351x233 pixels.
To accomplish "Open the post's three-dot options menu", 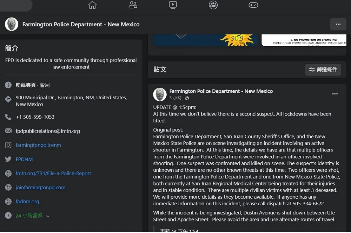I will (x=335, y=94).
